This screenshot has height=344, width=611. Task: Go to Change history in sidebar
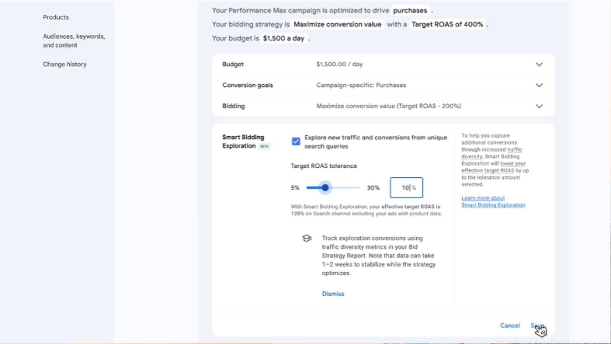[64, 64]
